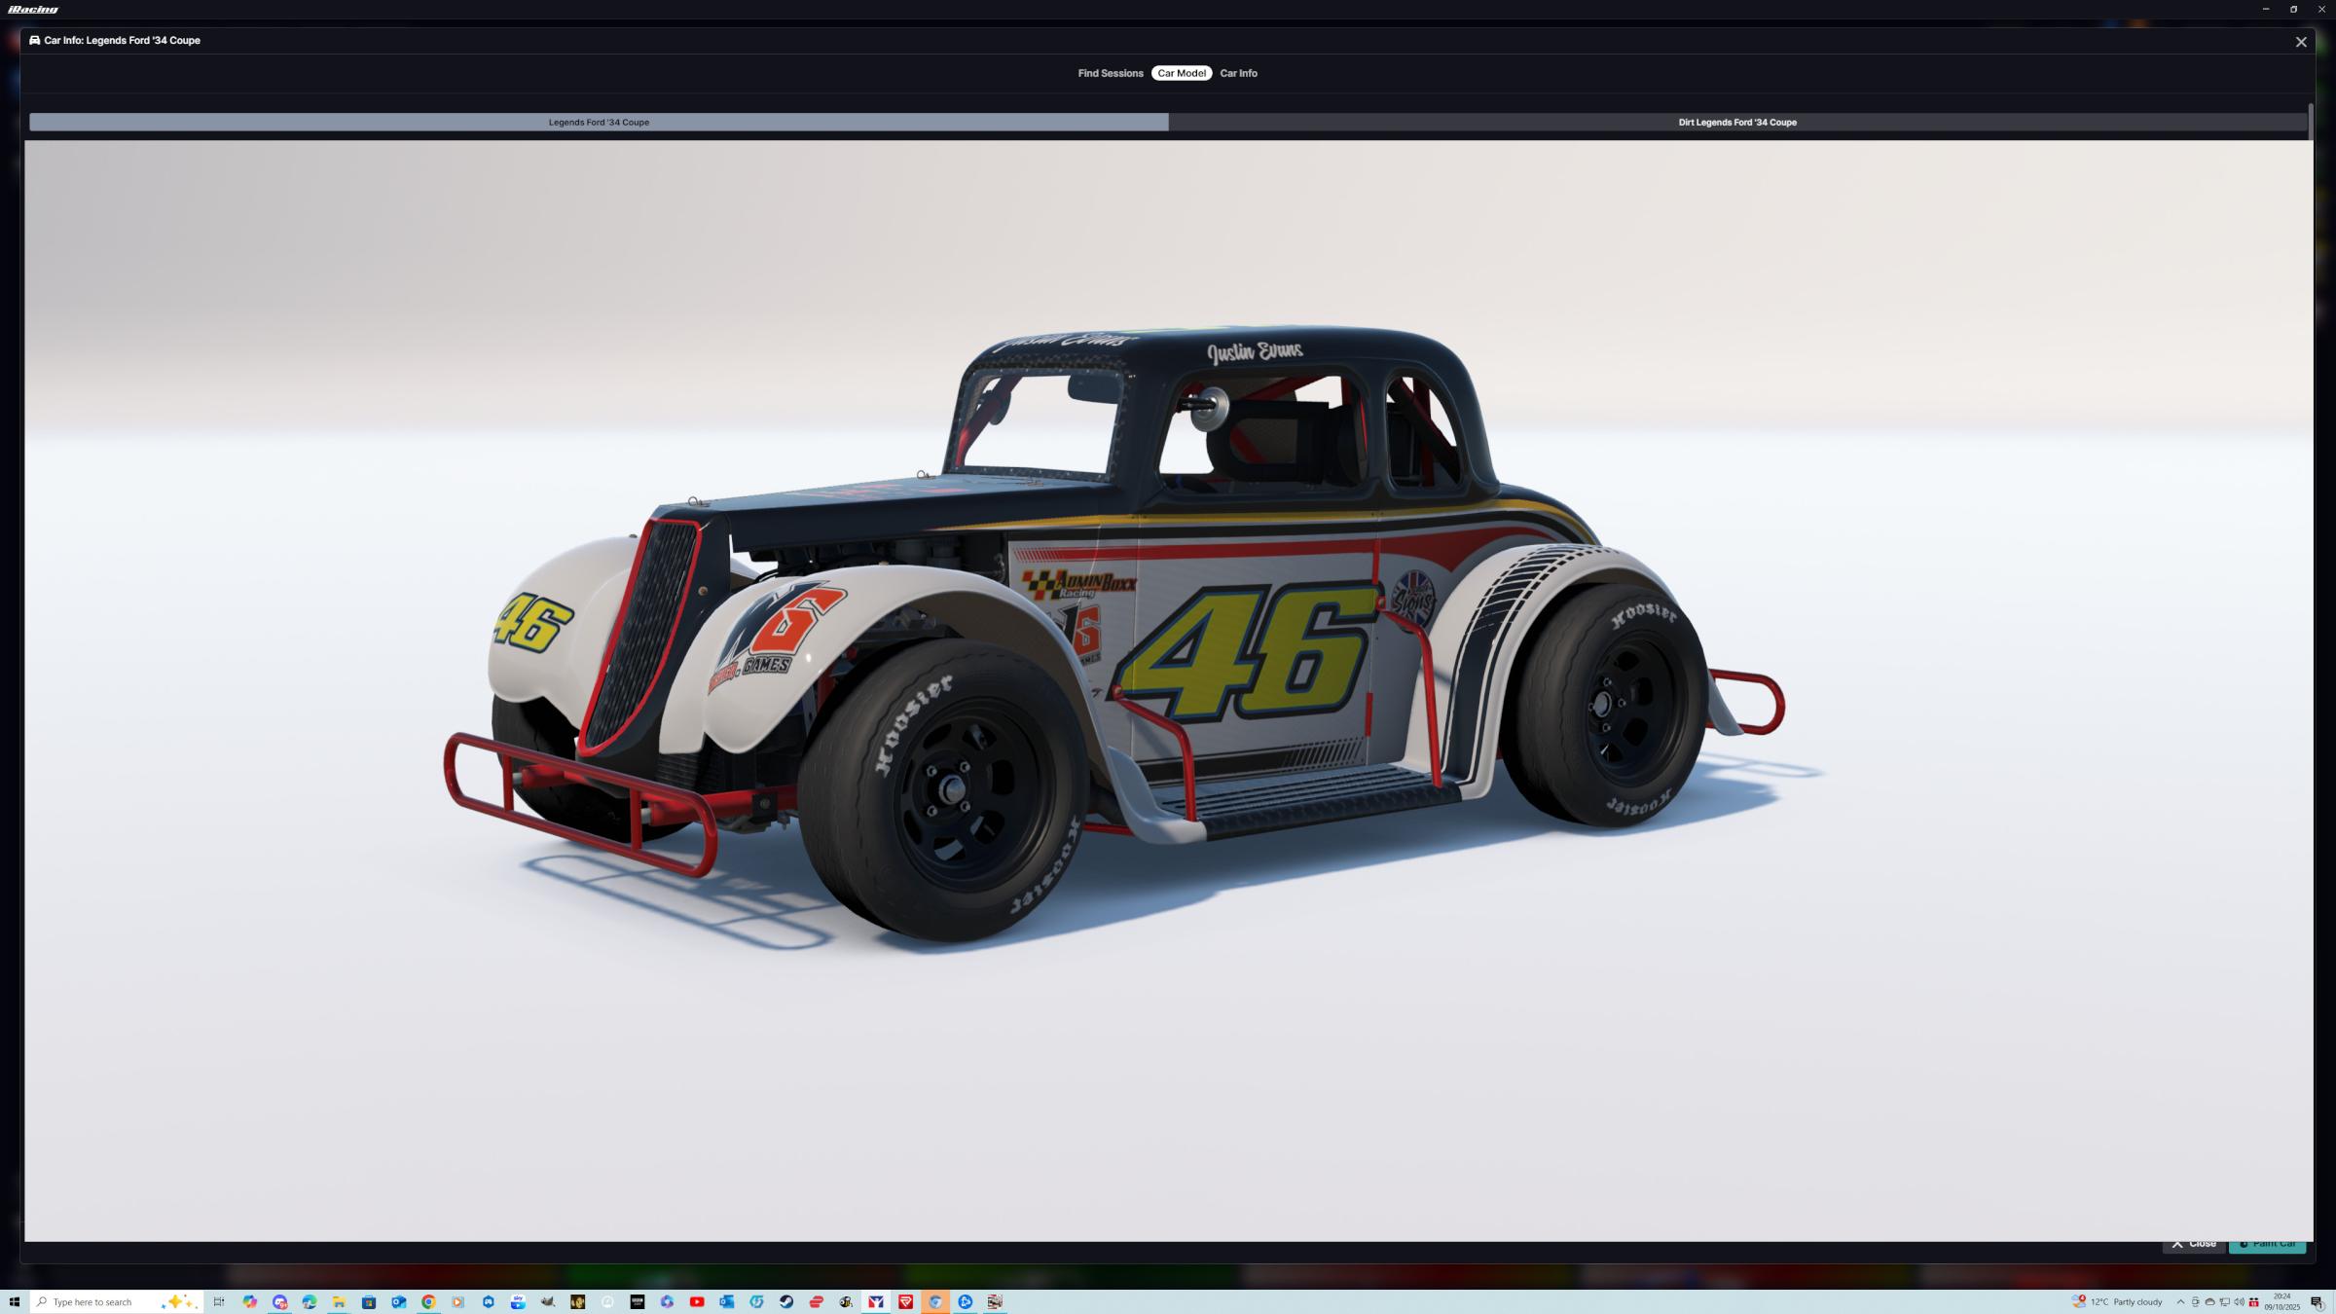Viewport: 2336px width, 1314px height.
Task: Open the volume control in the system tray
Action: click(x=2239, y=1301)
